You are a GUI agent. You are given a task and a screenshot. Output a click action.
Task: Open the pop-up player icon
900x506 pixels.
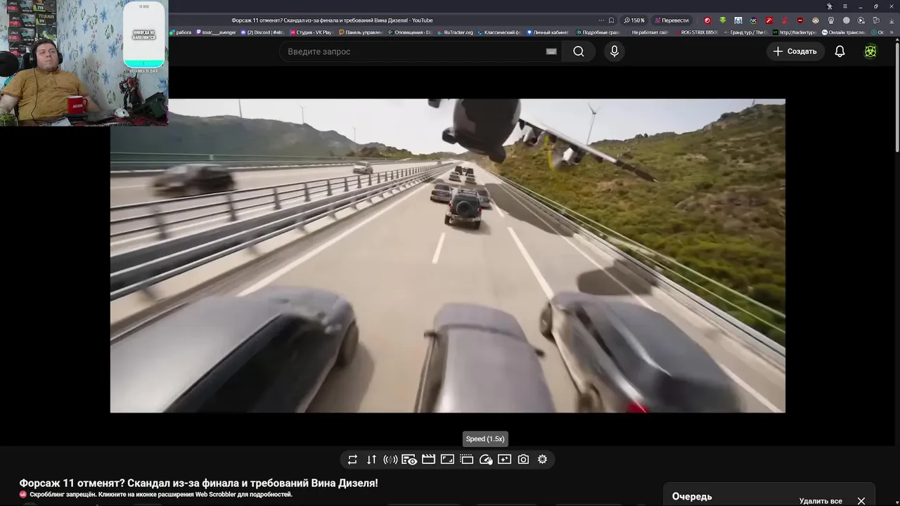pyautogui.click(x=466, y=460)
